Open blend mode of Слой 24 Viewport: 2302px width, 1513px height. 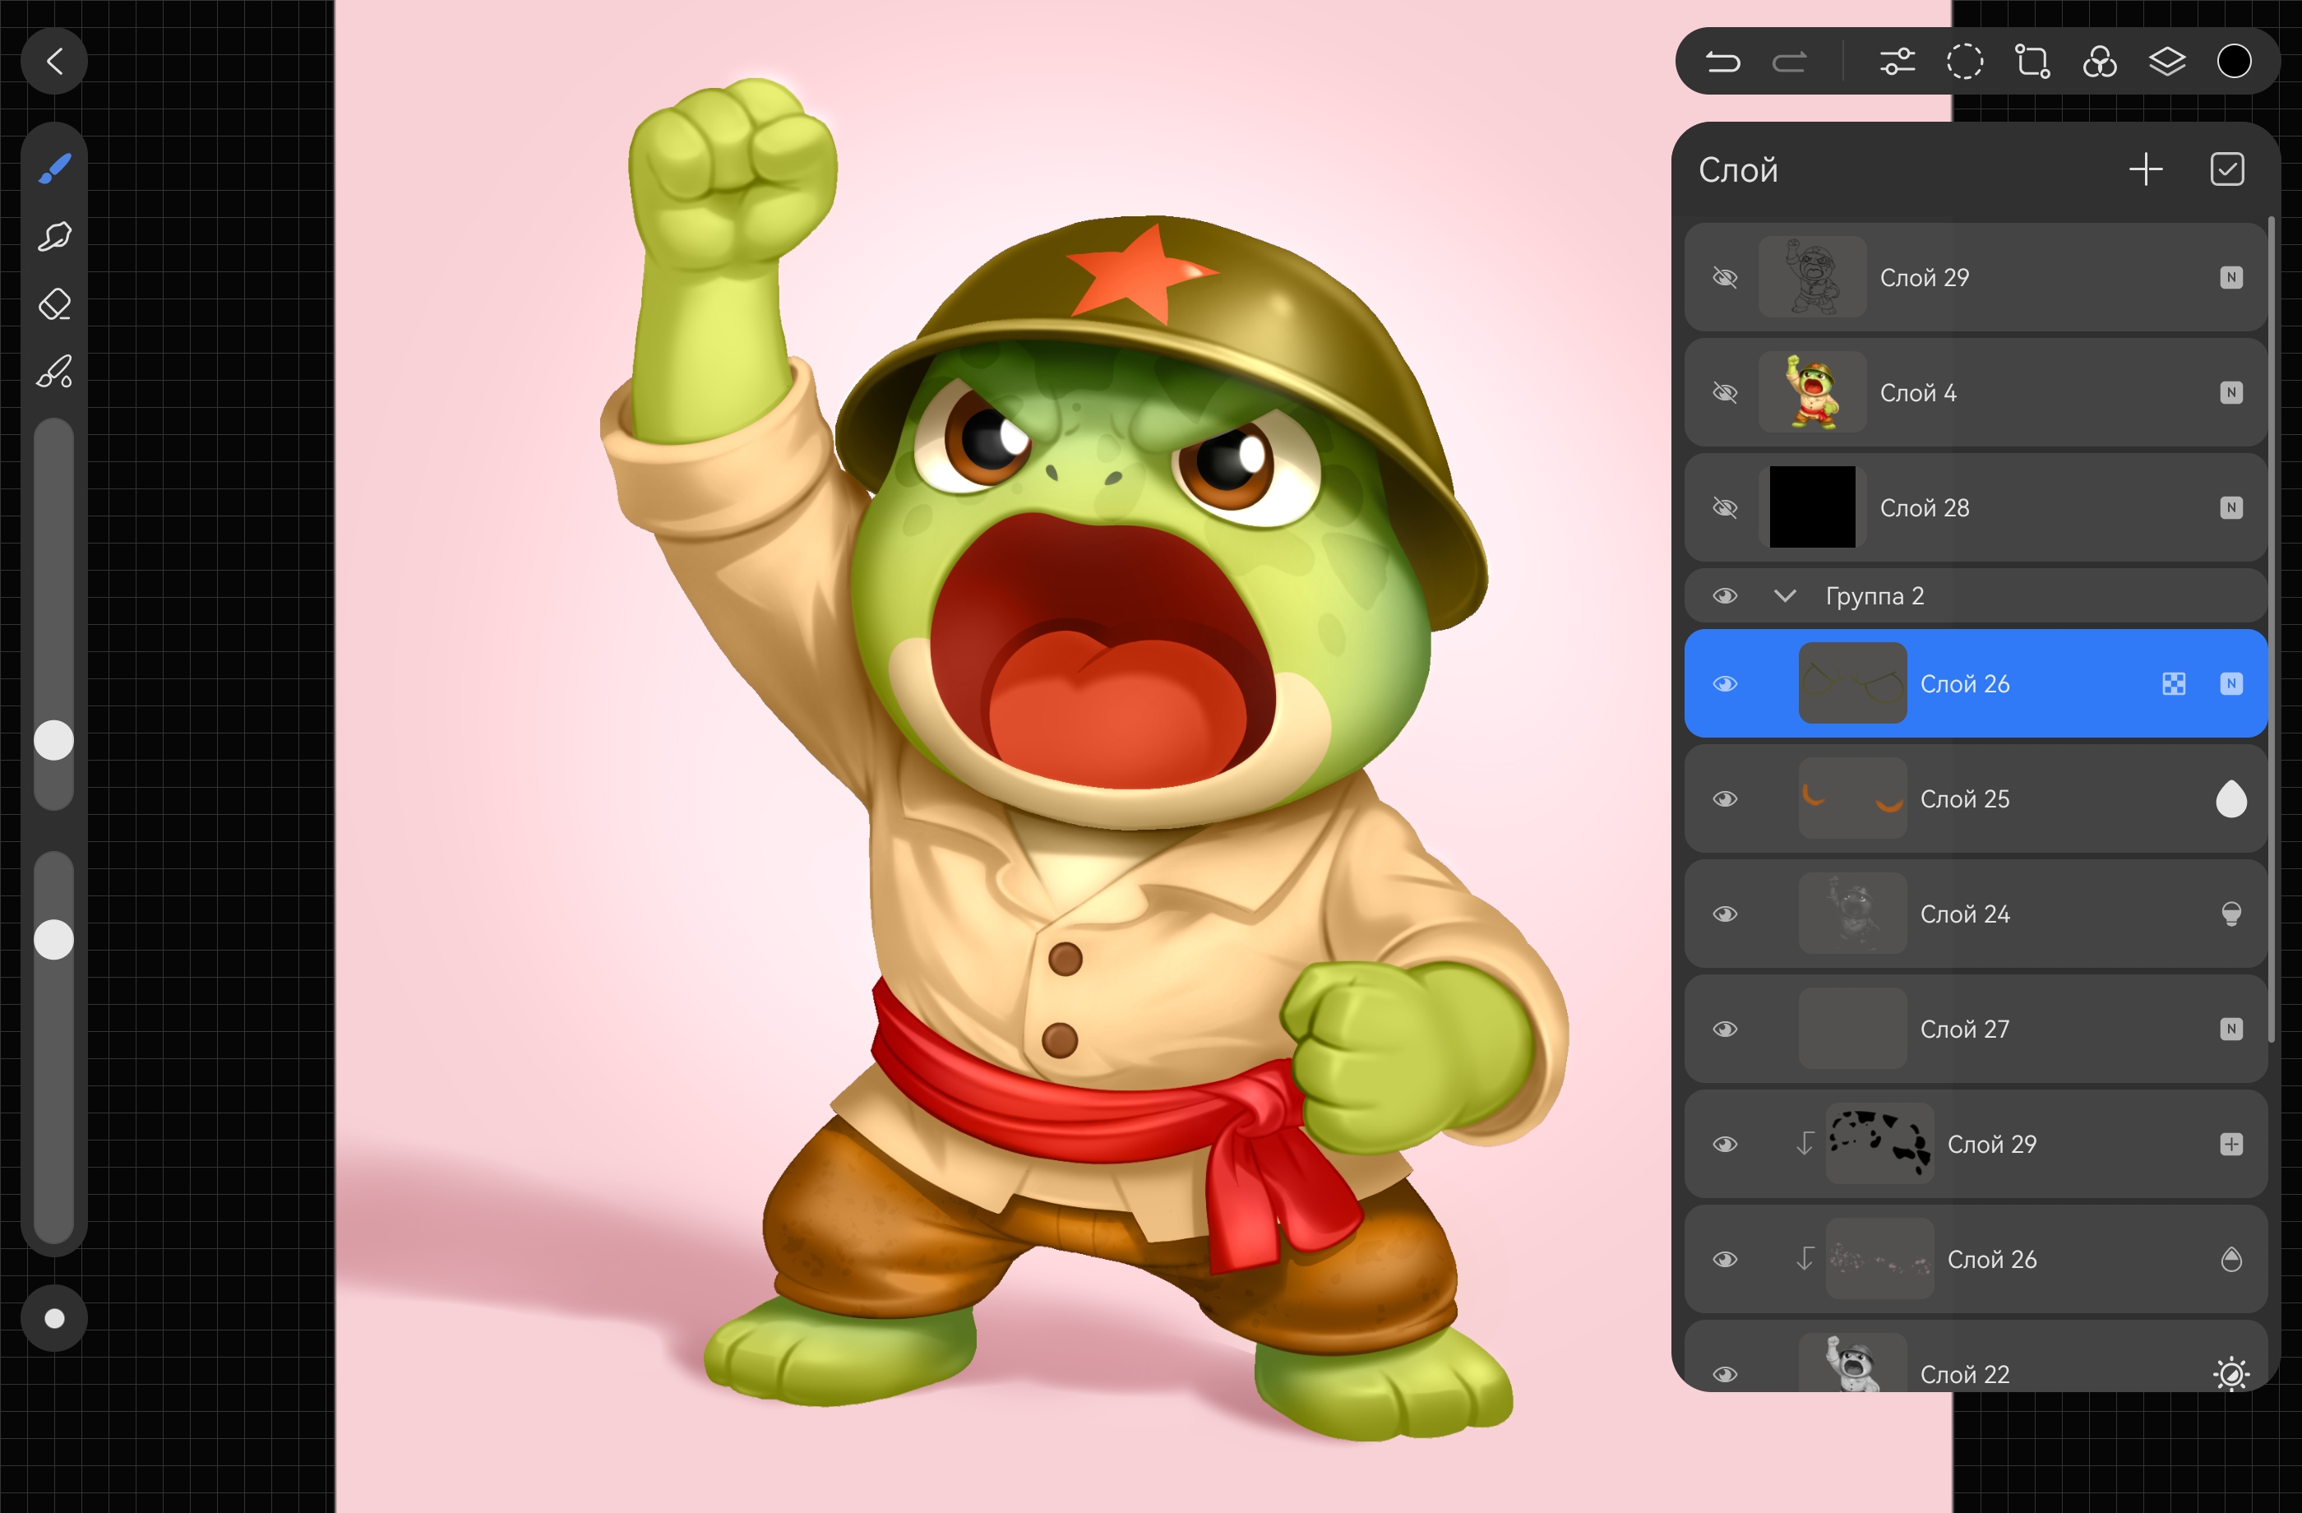(2230, 914)
